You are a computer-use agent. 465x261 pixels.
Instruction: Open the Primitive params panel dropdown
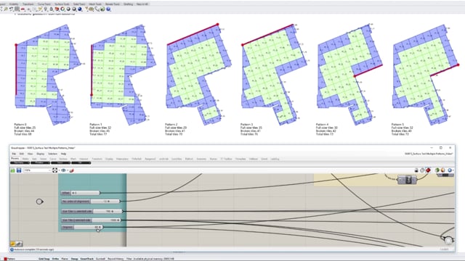41,162
